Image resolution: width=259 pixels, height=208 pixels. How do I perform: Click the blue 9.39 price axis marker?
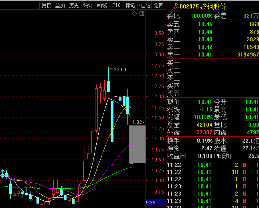pos(156,203)
